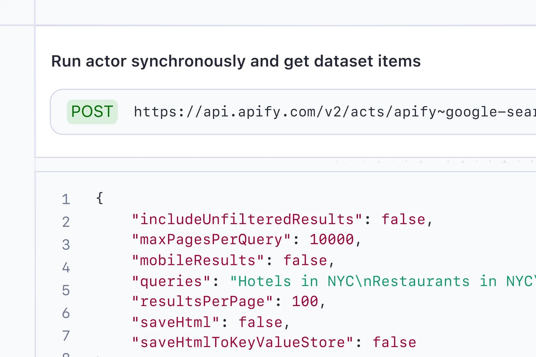Click the resultsPerPage value 100
Screen dimensions: 536x357
tap(305, 301)
